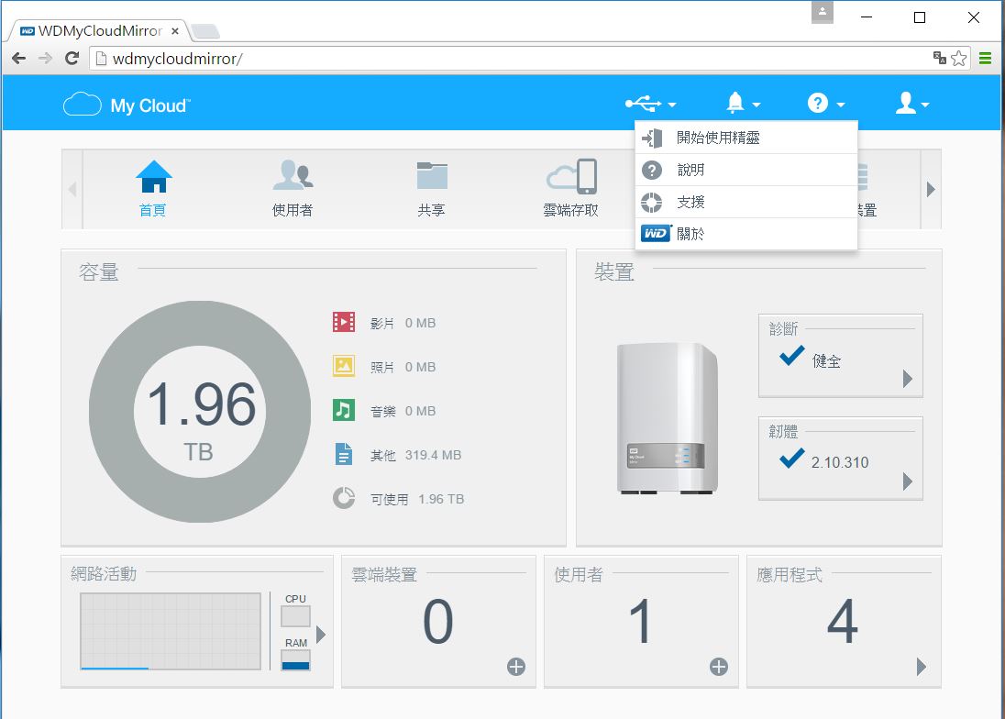Click the help question mark icon
1005x719 pixels.
pyautogui.click(x=817, y=103)
